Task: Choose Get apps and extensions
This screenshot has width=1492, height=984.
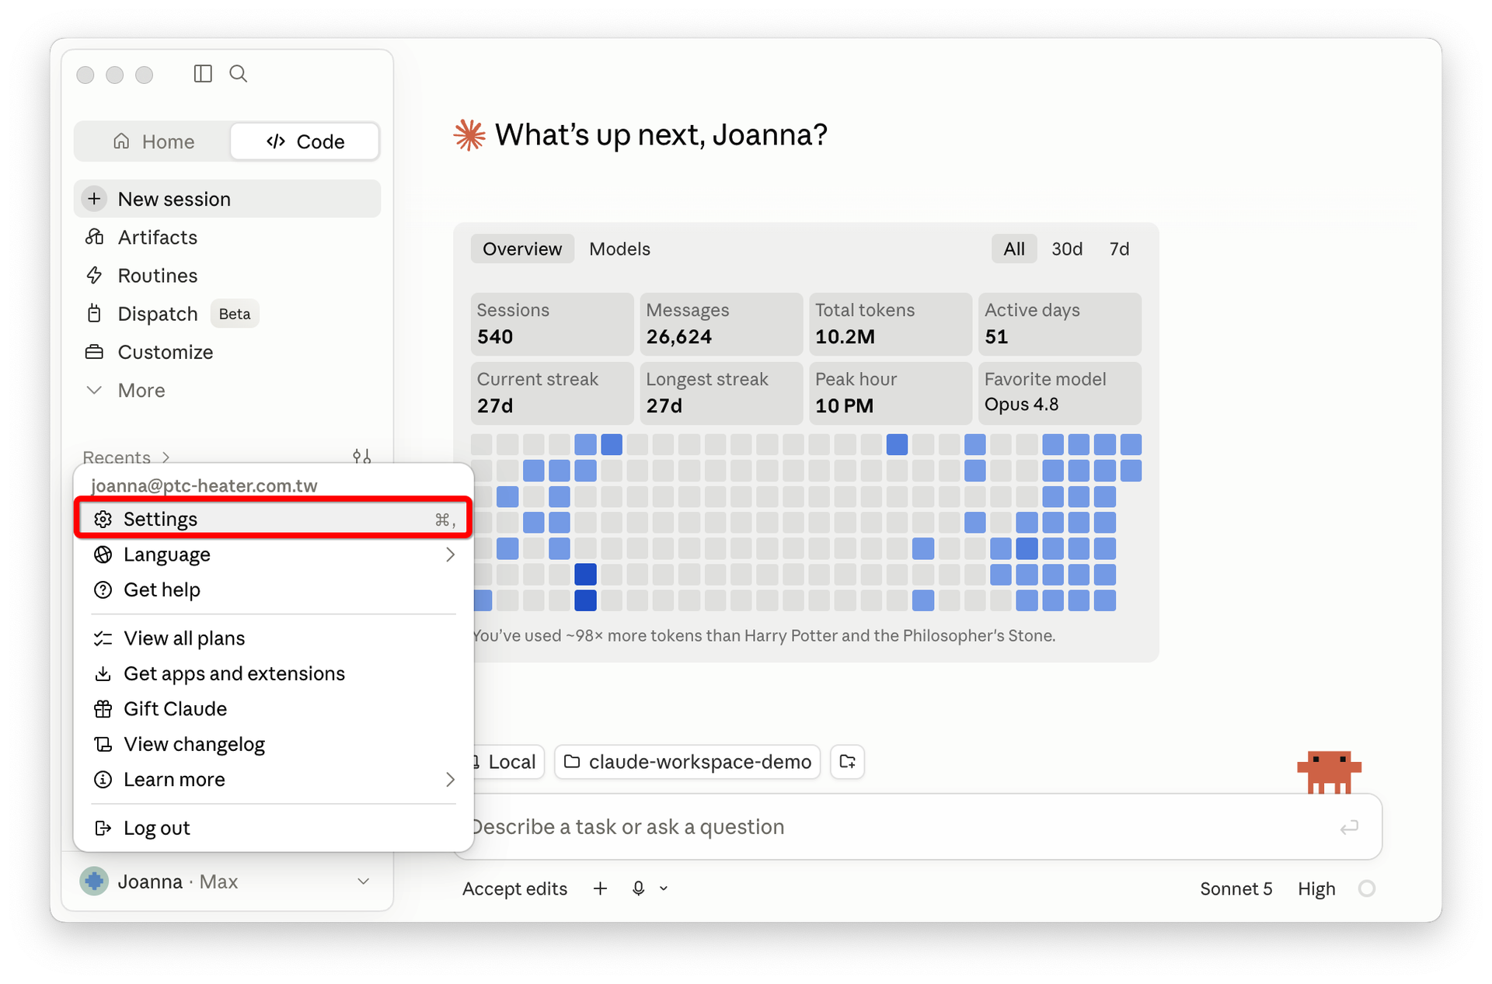Action: click(x=274, y=673)
